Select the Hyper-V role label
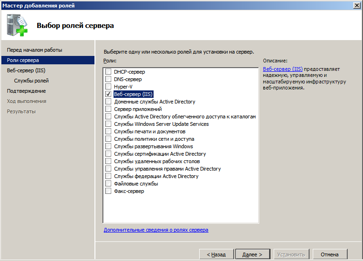This screenshot has width=363, height=261. pos(123,87)
